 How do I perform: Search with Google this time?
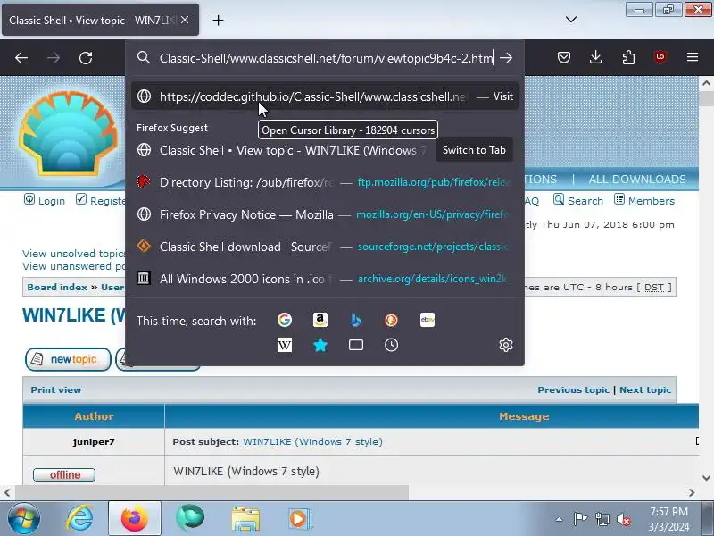click(x=285, y=320)
